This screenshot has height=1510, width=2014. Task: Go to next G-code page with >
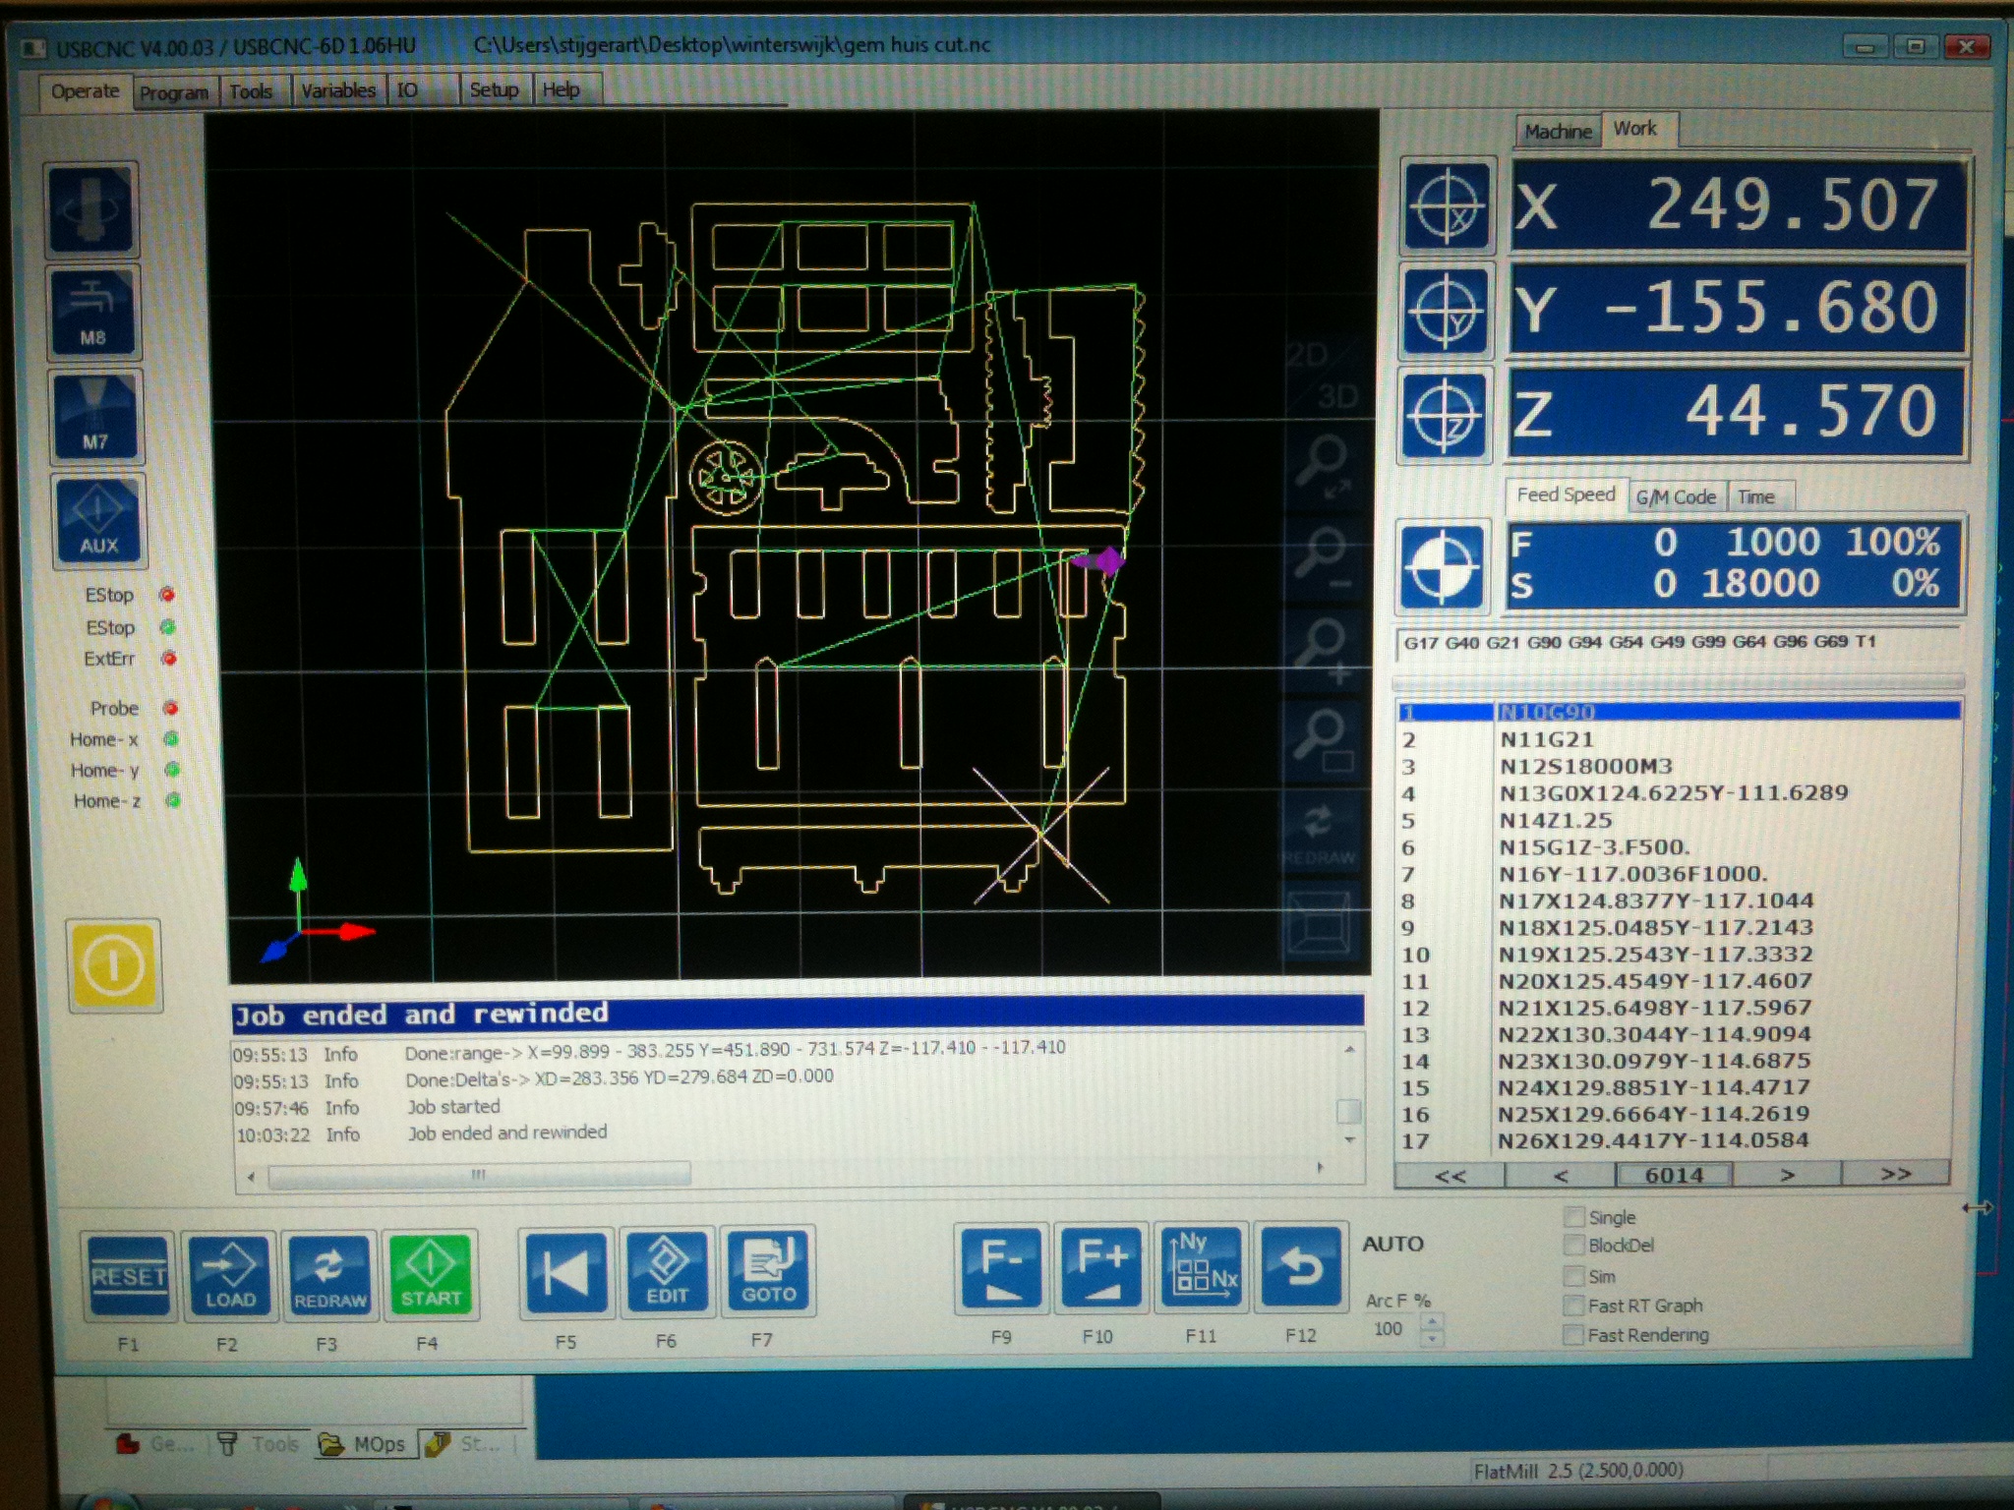point(1787,1175)
